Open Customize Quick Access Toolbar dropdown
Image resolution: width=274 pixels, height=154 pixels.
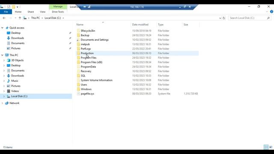tap(18, 7)
